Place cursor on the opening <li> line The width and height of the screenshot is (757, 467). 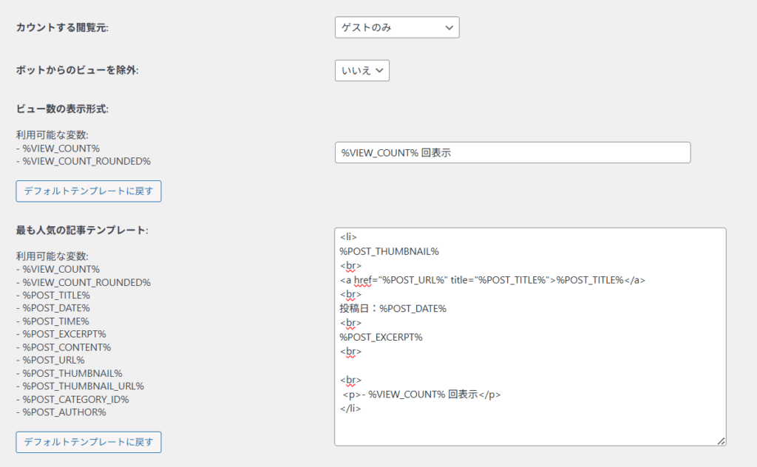pos(349,237)
